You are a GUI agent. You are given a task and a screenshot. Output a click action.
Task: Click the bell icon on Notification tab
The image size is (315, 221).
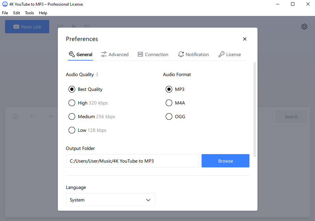tap(181, 54)
